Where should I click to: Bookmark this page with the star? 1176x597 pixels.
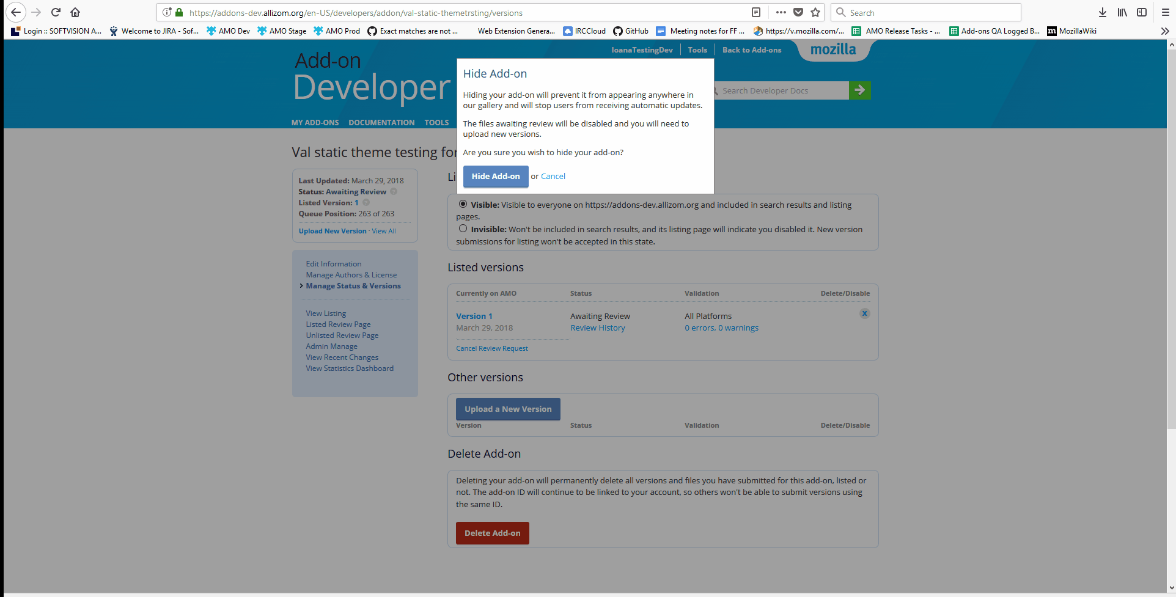pyautogui.click(x=815, y=12)
